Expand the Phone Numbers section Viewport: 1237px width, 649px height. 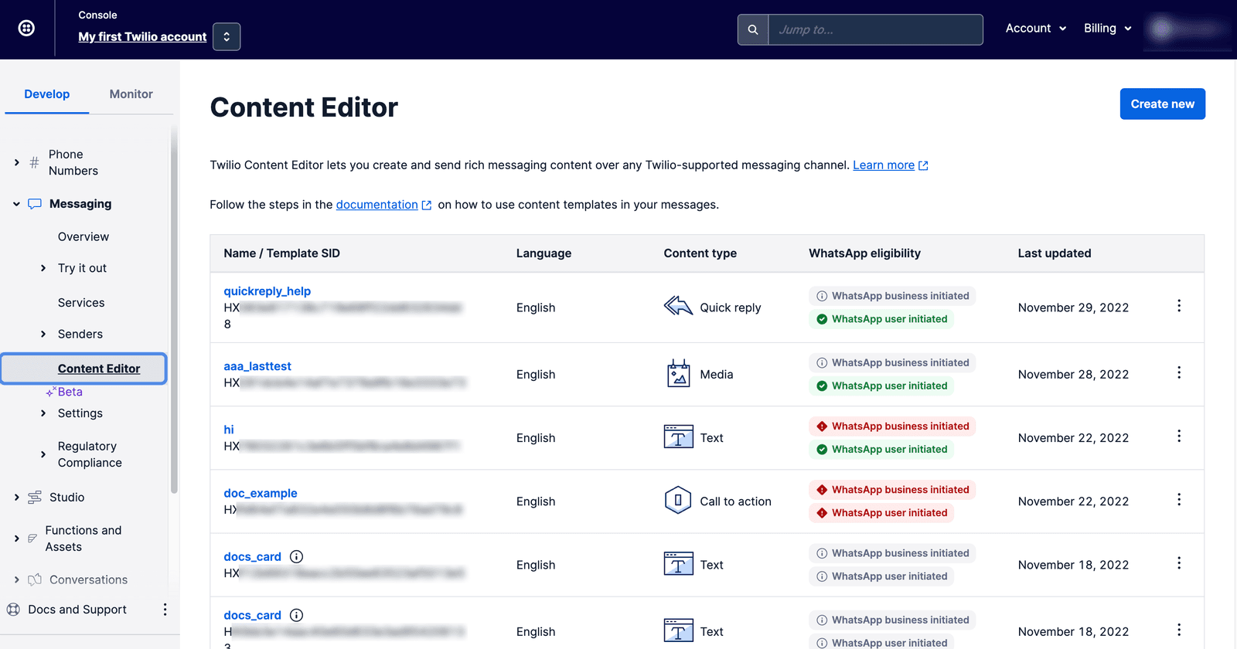(17, 162)
